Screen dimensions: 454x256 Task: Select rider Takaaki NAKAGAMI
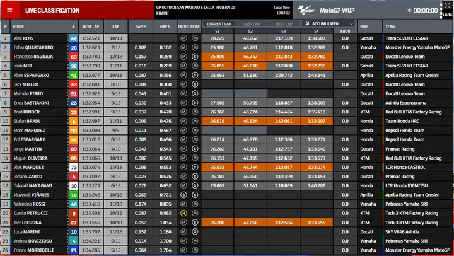click(33, 185)
